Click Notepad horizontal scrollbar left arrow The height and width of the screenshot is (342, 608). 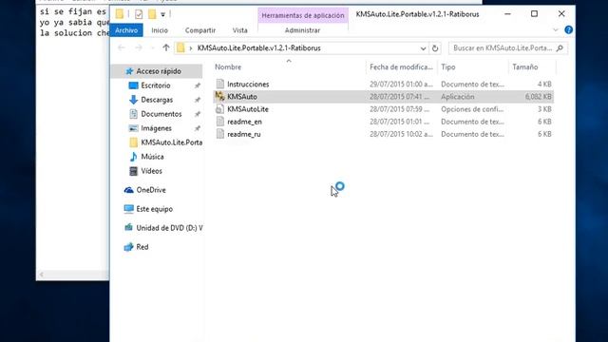coord(42,275)
